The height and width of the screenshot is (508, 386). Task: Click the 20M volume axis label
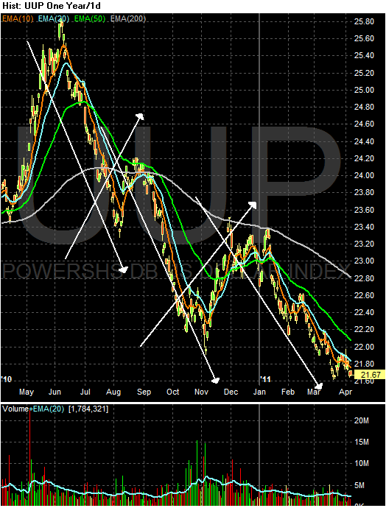click(x=362, y=420)
